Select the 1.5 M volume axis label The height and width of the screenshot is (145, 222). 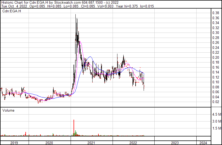[216, 128]
